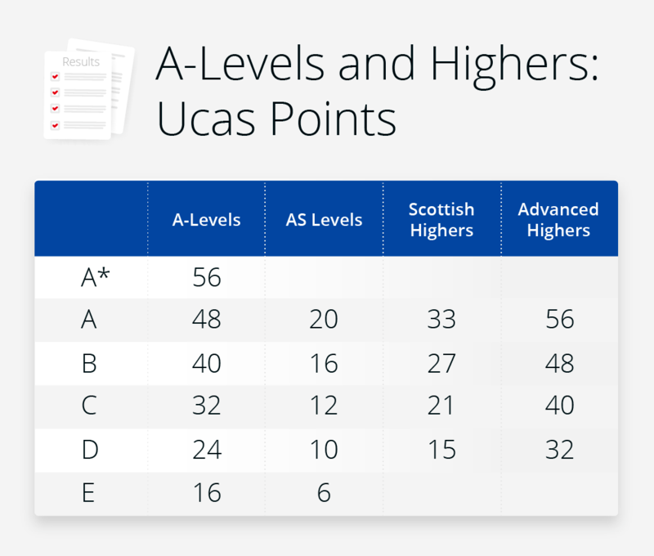654x556 pixels.
Task: Click the A* grade row label
Action: coord(95,277)
